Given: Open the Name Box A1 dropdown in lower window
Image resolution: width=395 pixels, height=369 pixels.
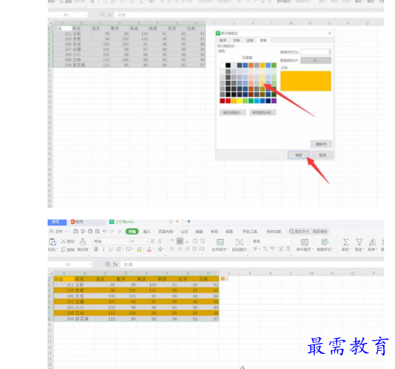Looking at the screenshot, I should coord(90,264).
